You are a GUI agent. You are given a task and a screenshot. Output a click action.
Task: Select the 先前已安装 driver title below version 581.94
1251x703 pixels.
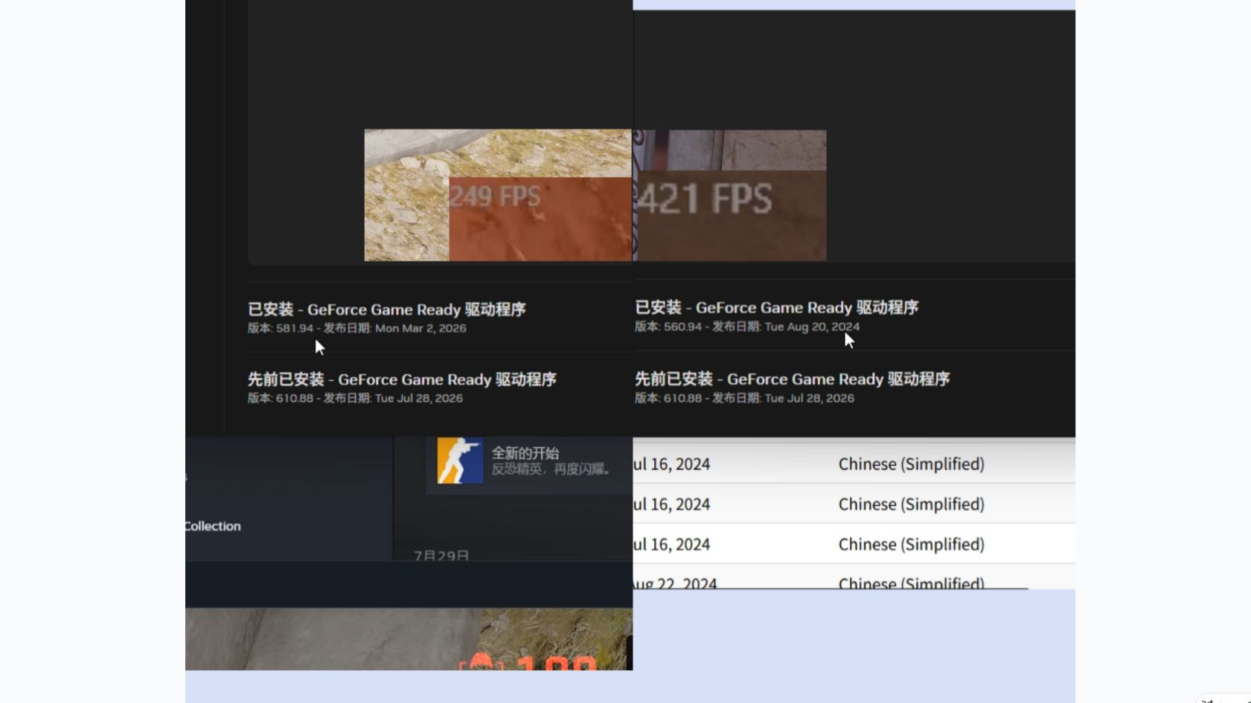[x=402, y=379]
